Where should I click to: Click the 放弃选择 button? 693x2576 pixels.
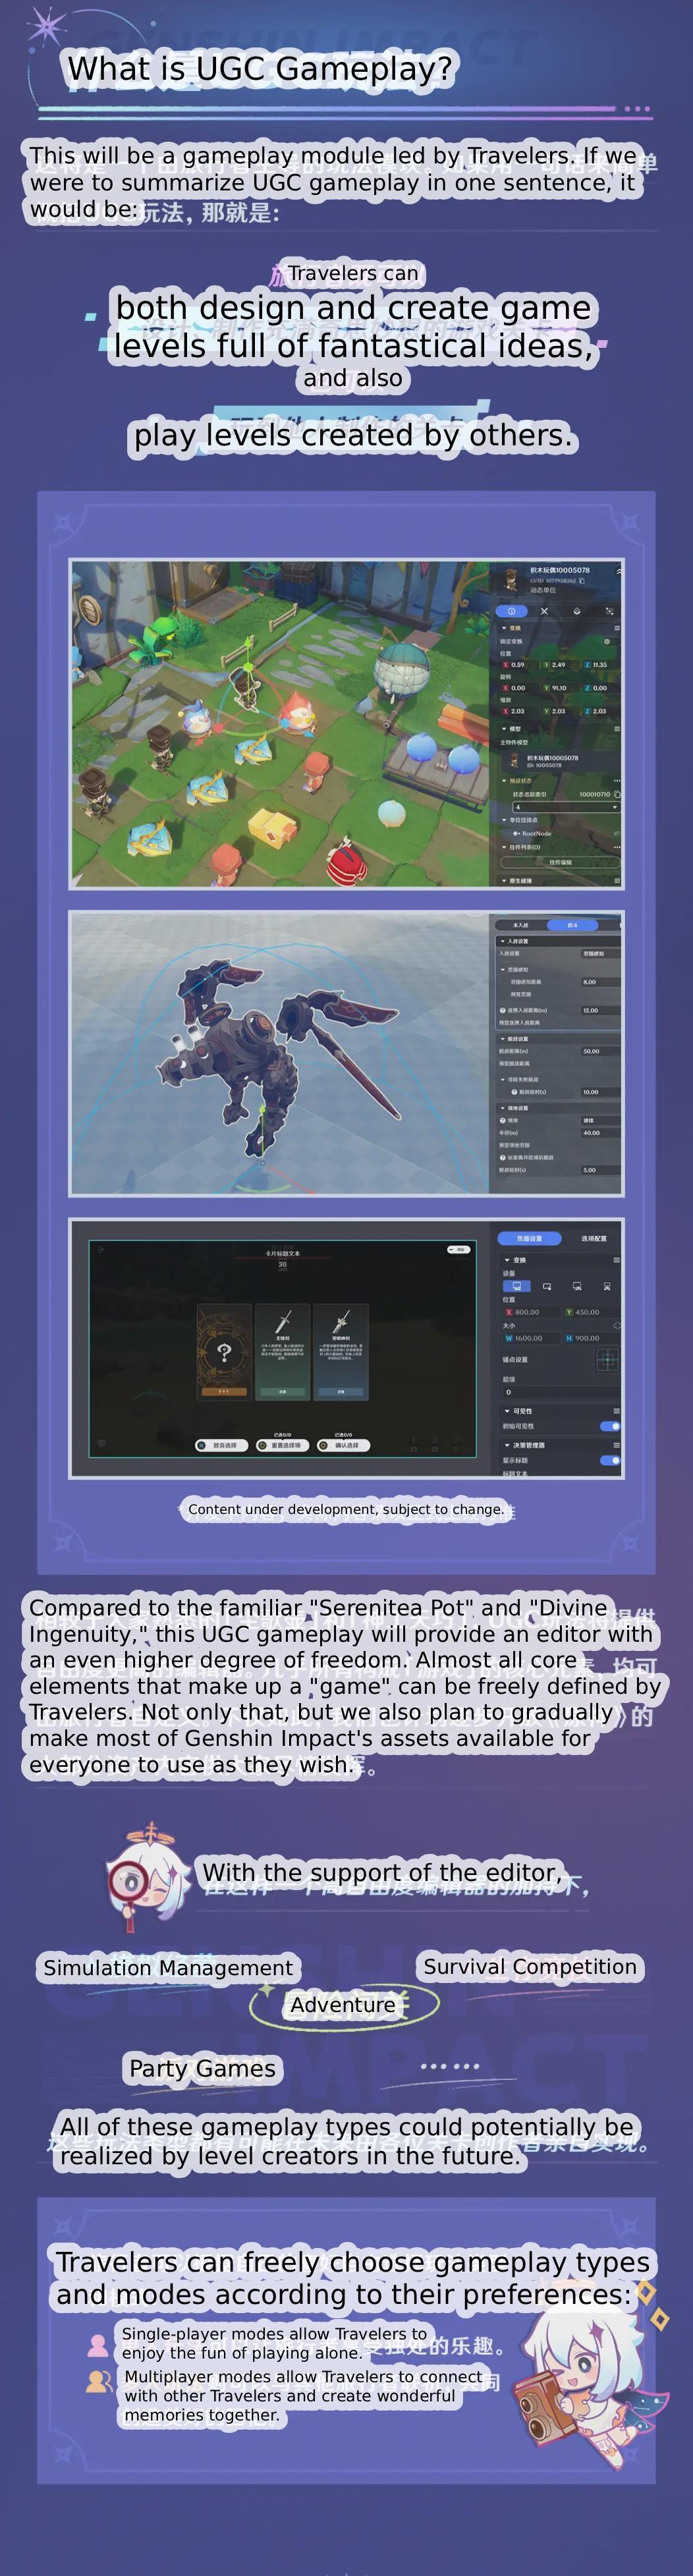click(x=222, y=1445)
